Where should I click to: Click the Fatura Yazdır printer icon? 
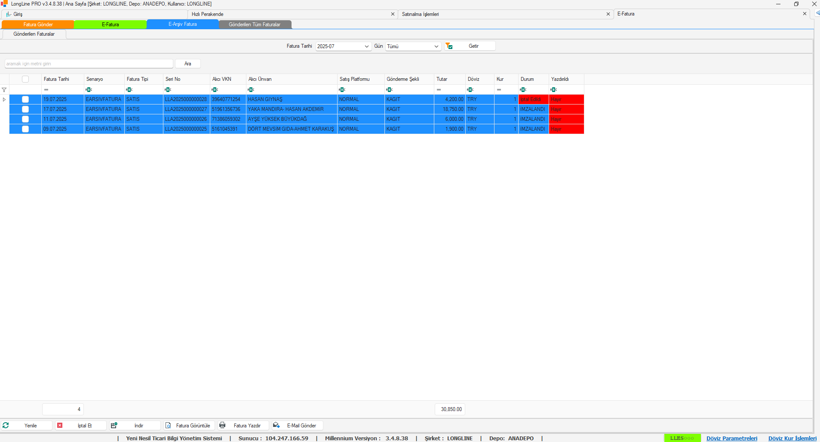(222, 425)
